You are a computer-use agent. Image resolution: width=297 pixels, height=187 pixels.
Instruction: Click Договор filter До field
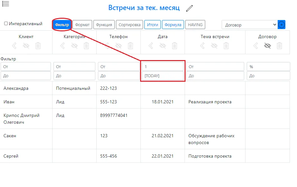268,76
